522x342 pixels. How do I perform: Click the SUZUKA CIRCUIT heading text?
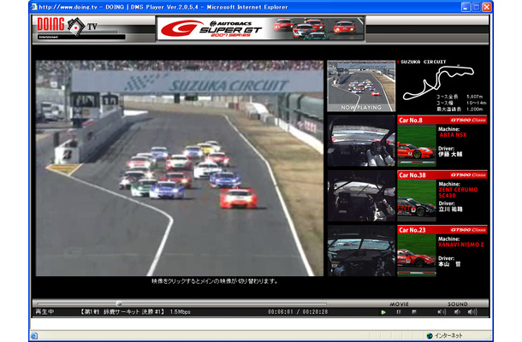(423, 62)
